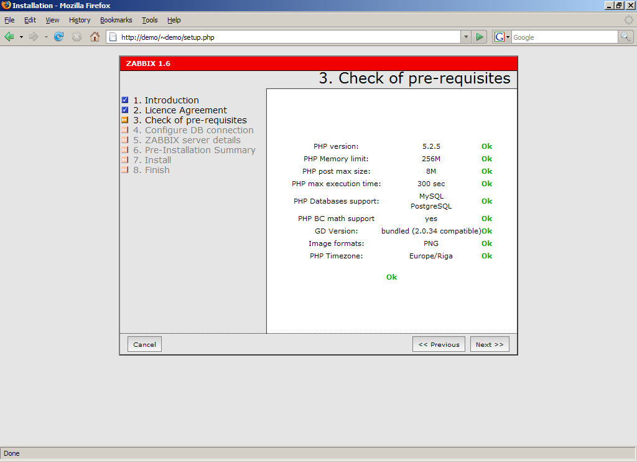
Task: Click the PHP Memory limit value 256M
Action: point(431,159)
